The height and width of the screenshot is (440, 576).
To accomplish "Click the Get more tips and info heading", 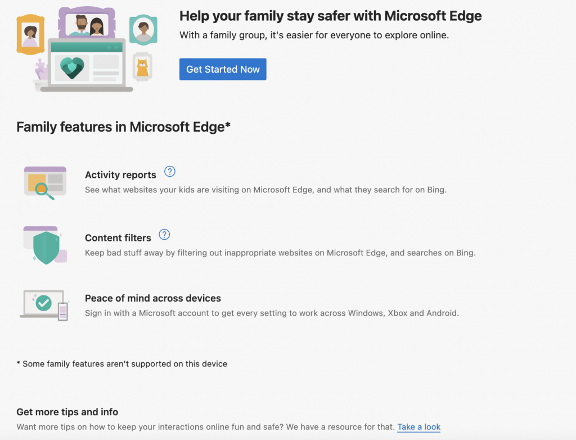I will point(67,412).
